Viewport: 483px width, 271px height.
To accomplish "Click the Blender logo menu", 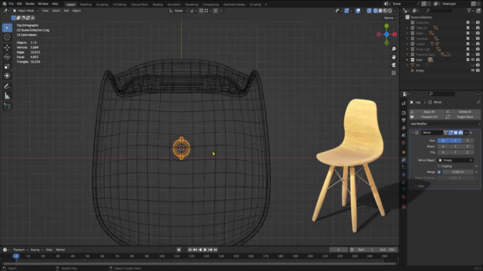I will click(x=5, y=4).
